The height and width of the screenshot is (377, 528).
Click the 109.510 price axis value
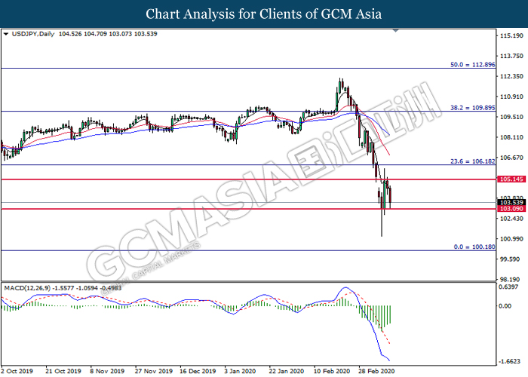tap(512, 117)
